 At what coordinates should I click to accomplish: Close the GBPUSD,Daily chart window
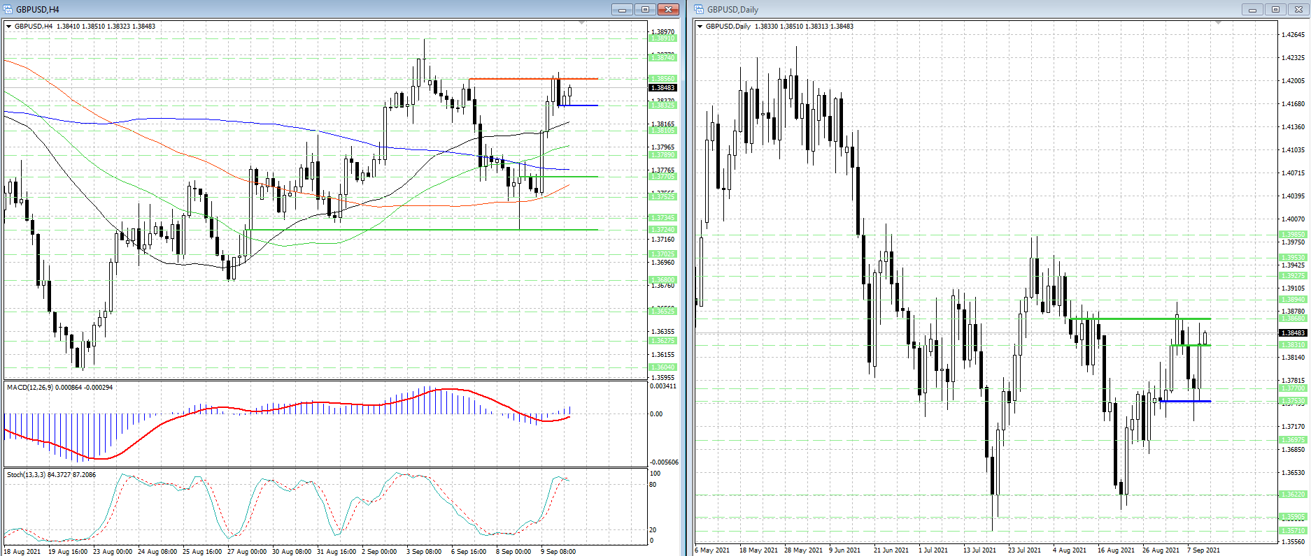pyautogui.click(x=1298, y=9)
